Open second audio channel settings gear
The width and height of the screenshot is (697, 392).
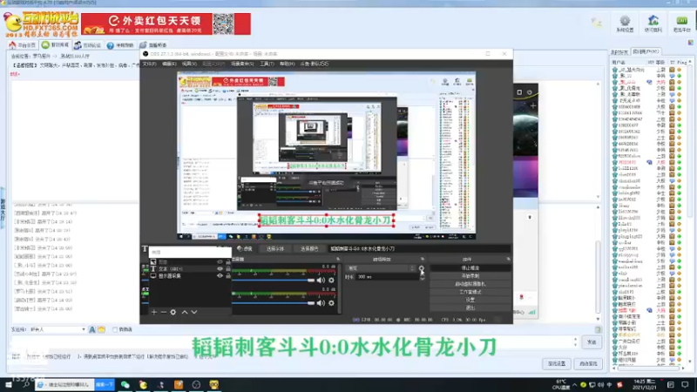331,303
